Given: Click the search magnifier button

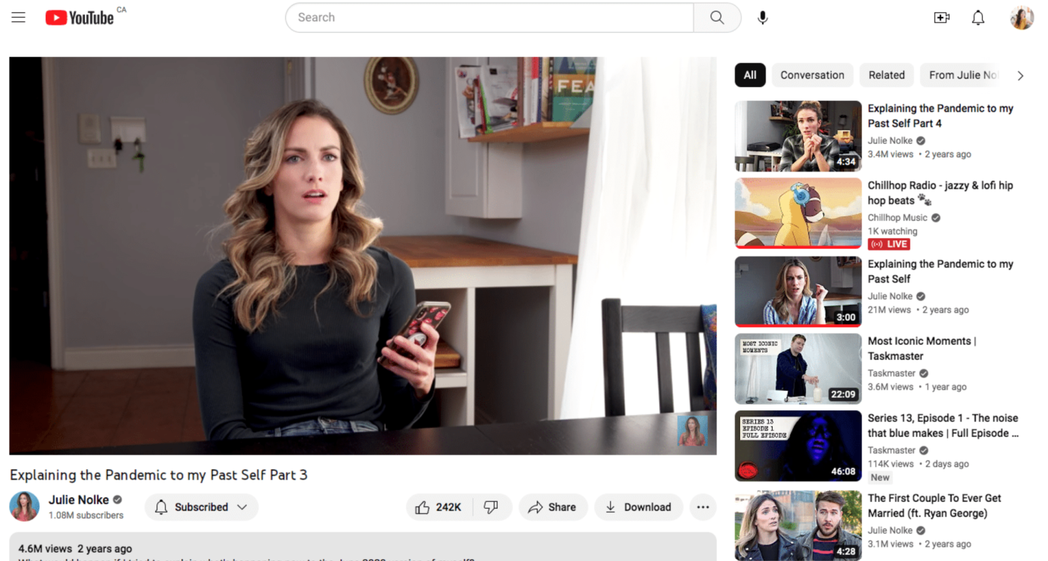Looking at the screenshot, I should pyautogui.click(x=717, y=18).
